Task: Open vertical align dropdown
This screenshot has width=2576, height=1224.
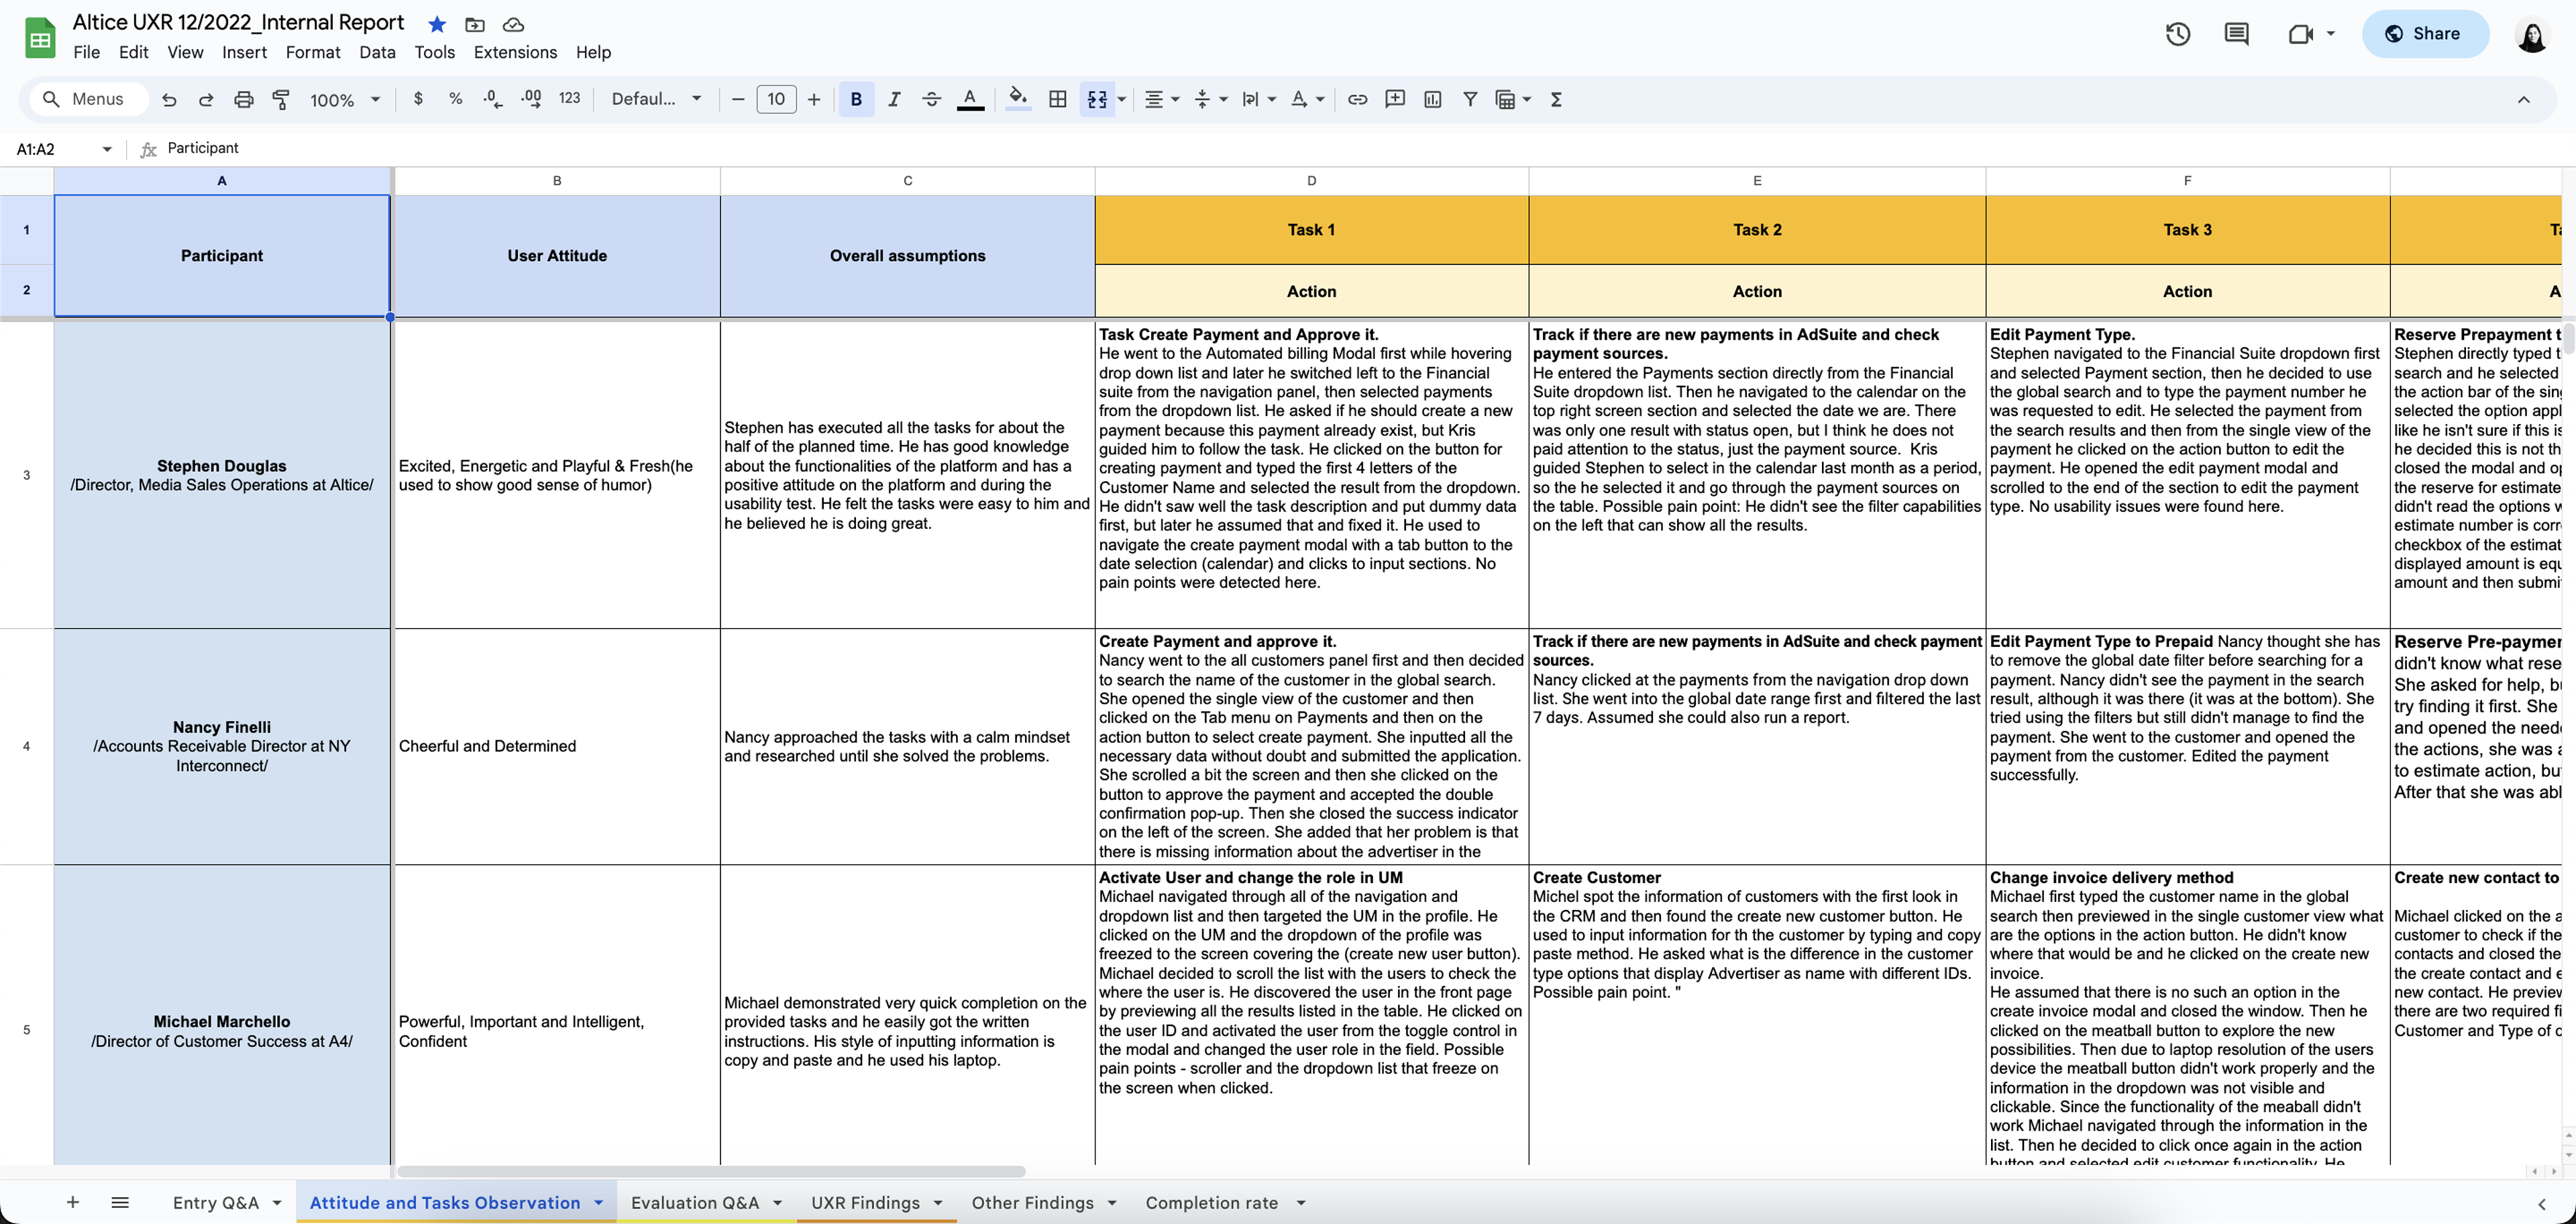Action: [x=1210, y=99]
